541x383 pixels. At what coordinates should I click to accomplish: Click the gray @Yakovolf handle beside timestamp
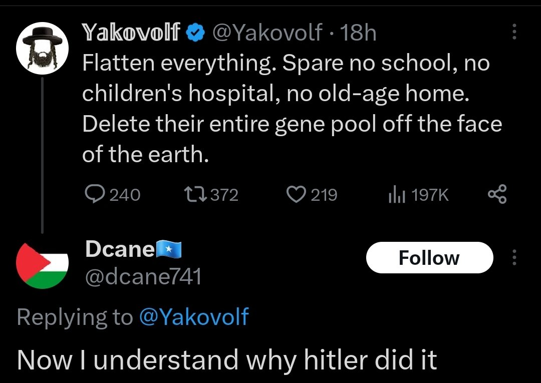[x=267, y=33]
